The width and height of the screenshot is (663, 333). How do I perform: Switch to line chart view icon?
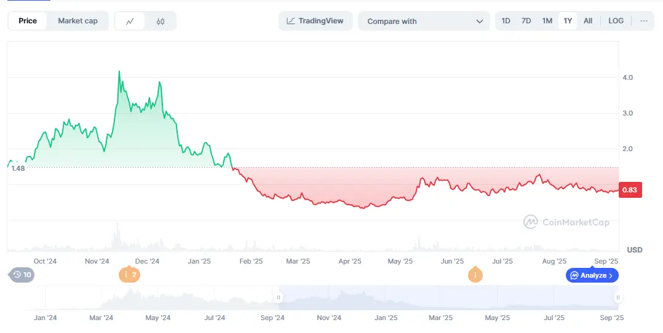130,21
